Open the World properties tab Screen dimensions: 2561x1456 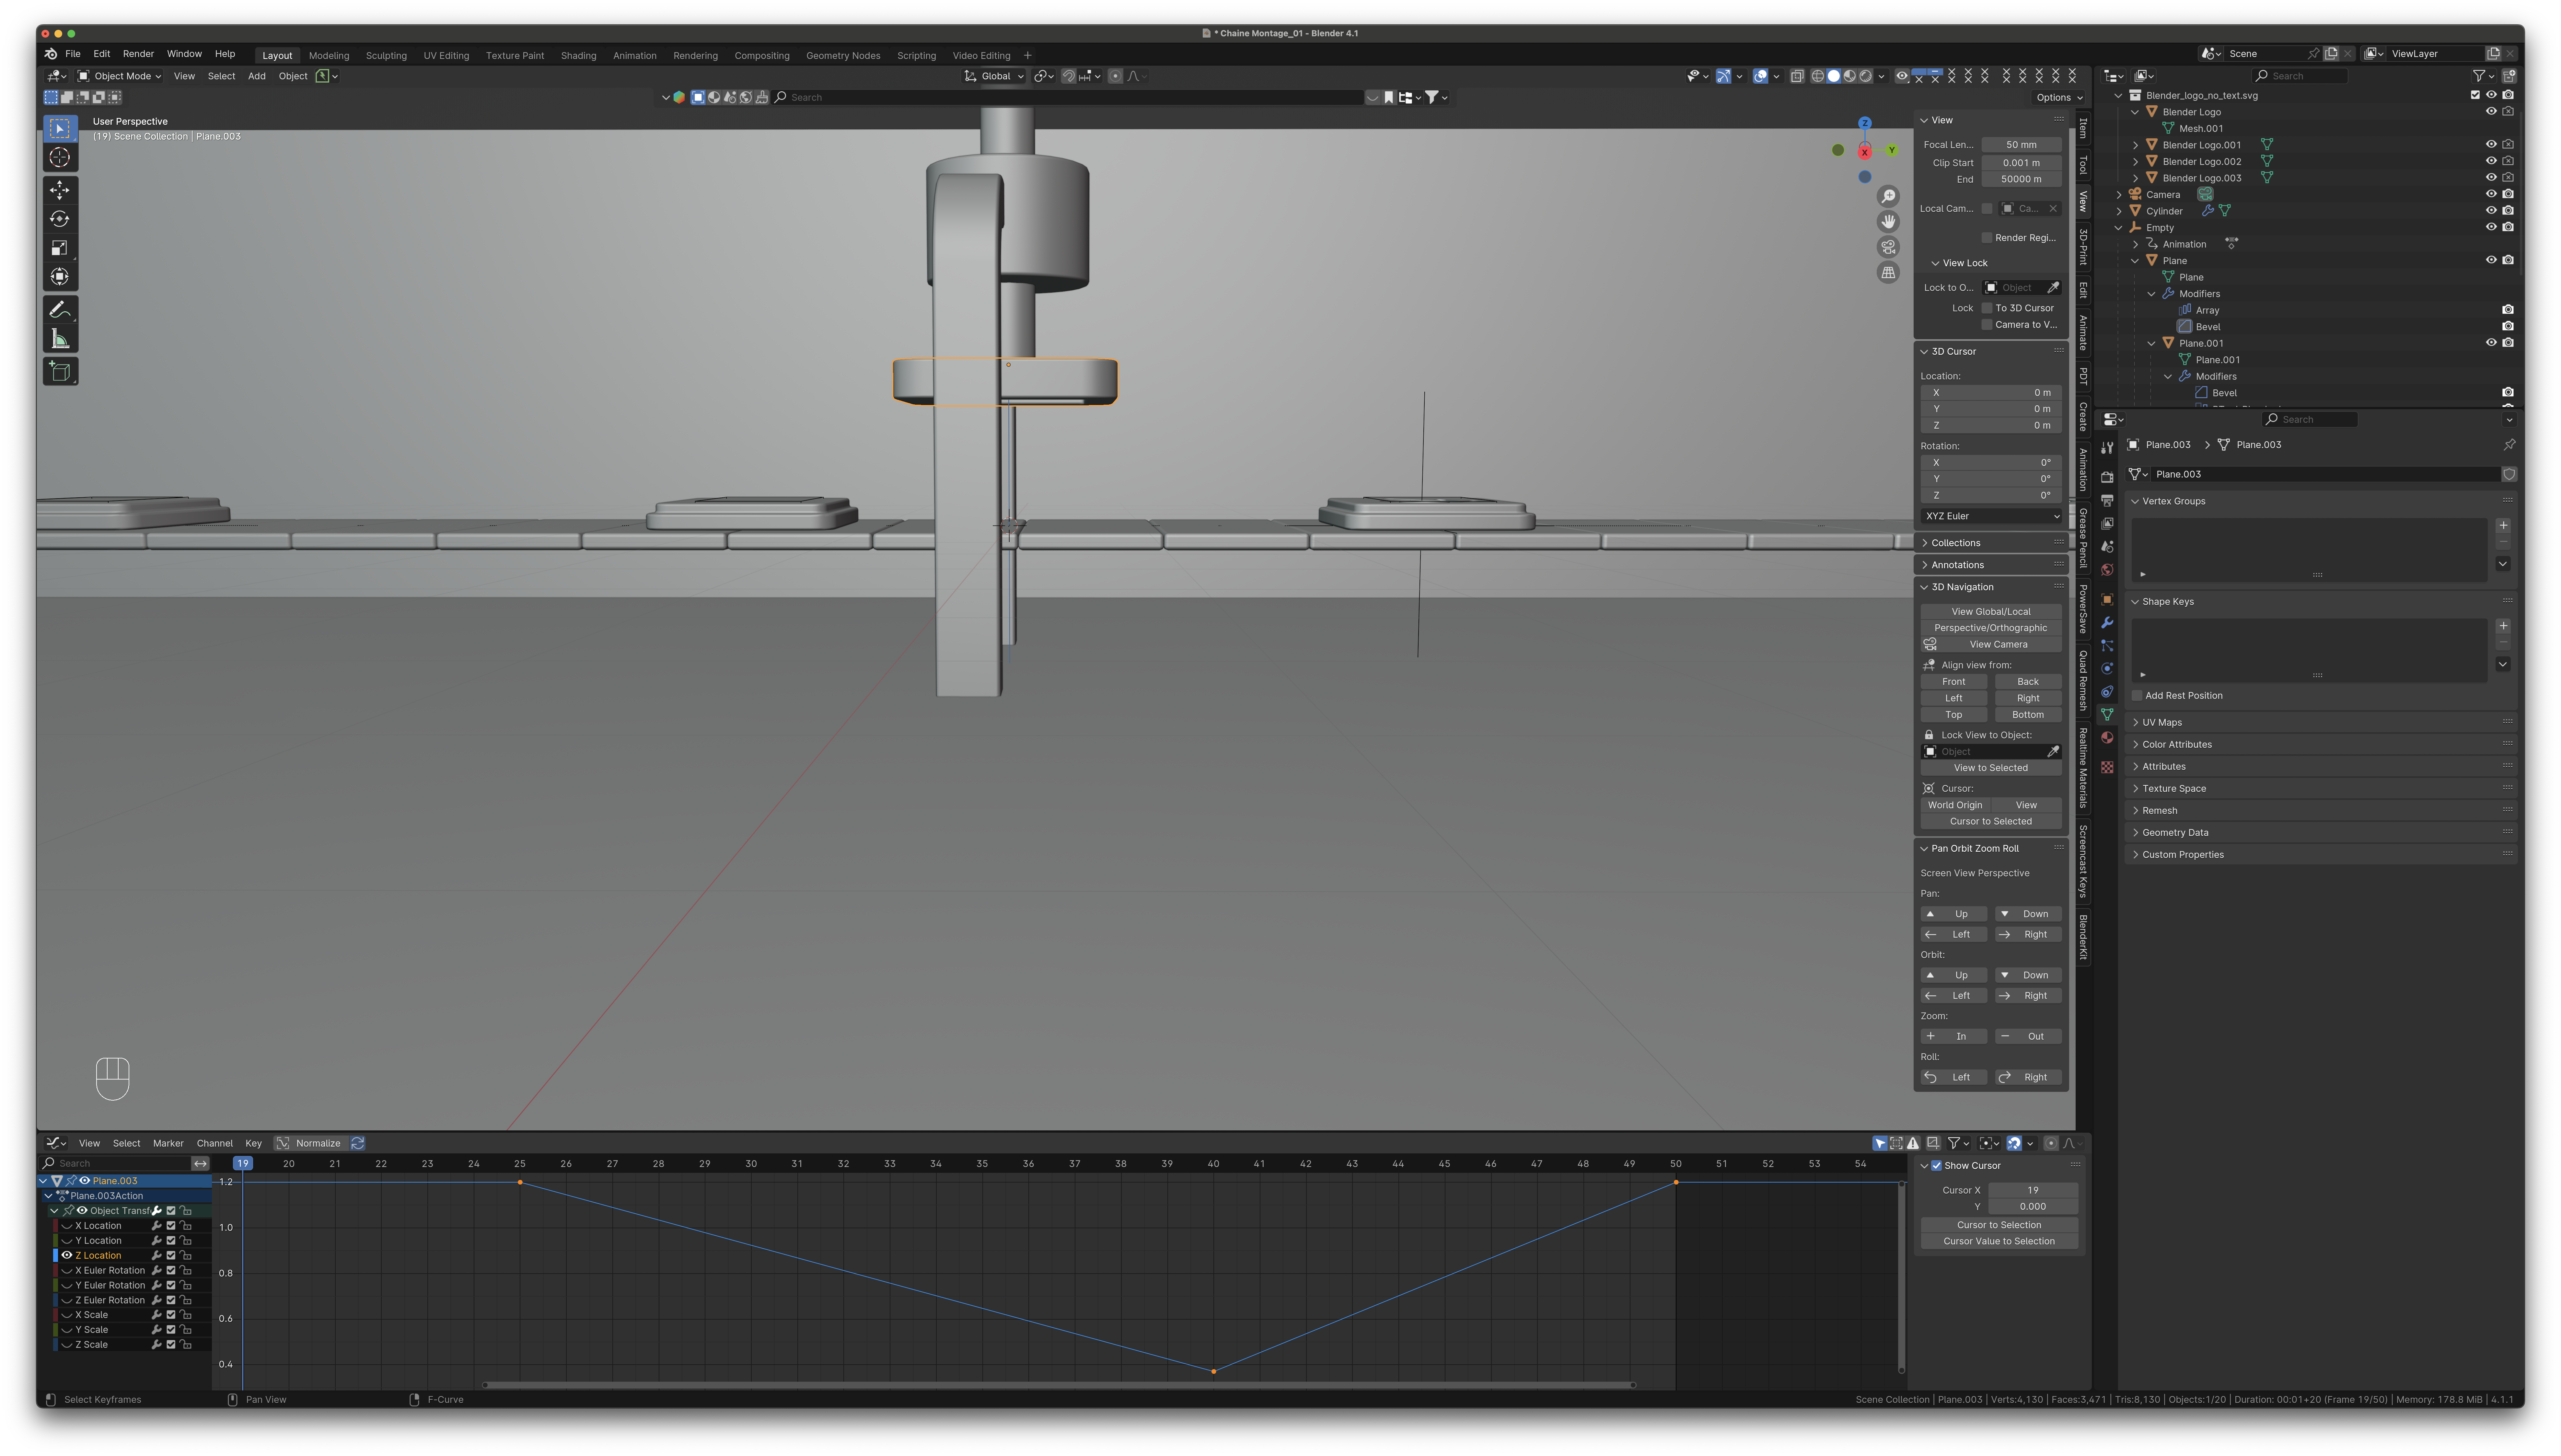2107,570
